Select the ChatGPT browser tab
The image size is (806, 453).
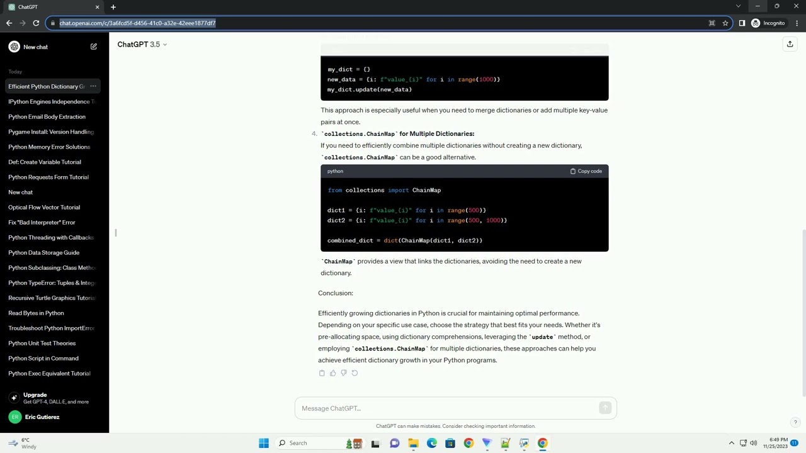[x=54, y=7]
